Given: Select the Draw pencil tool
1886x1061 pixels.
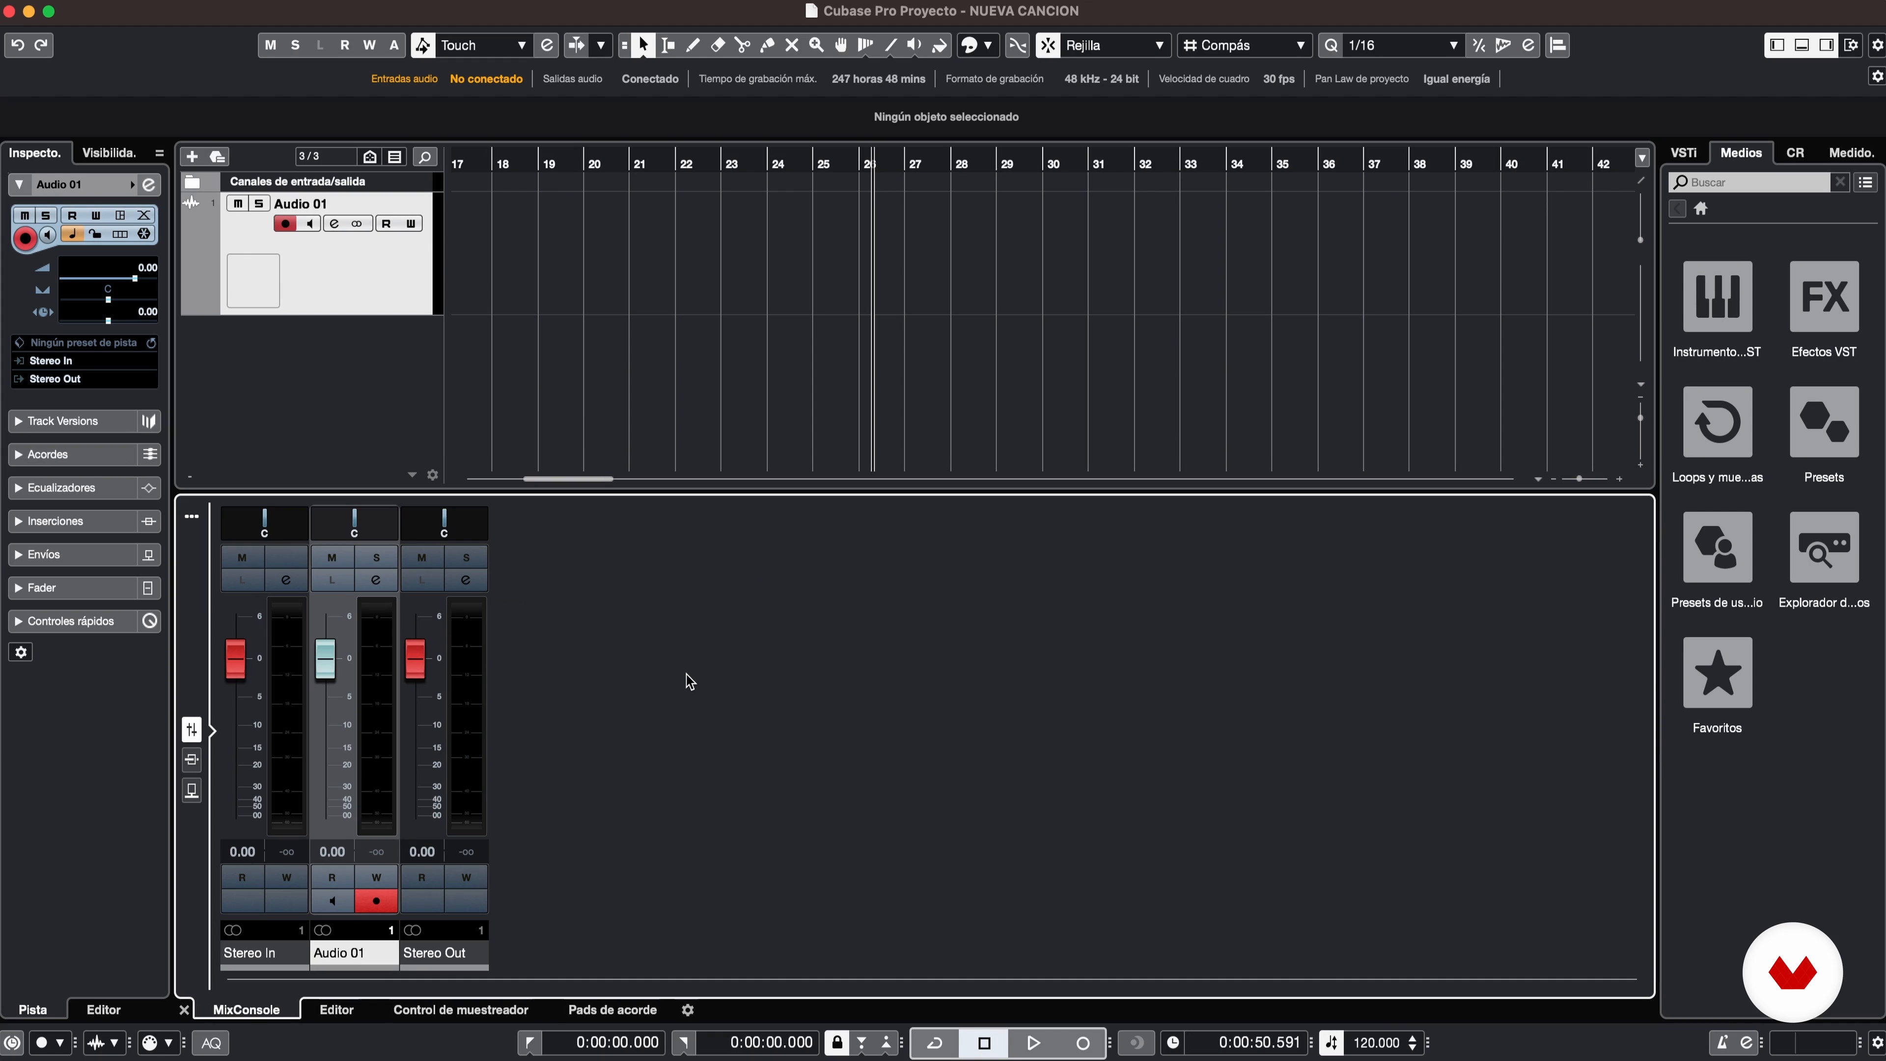Looking at the screenshot, I should click(x=693, y=45).
